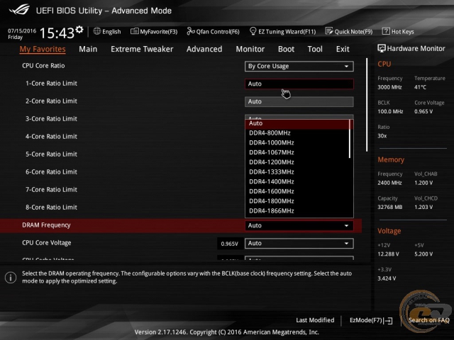Switch to the Boot tab
Image resolution: width=454 pixels, height=340 pixels.
286,49
